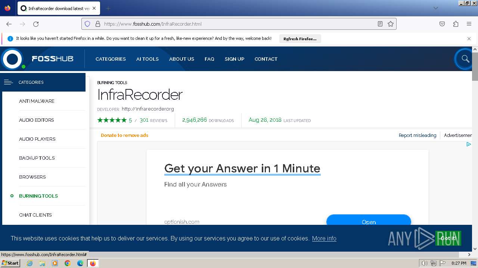478x268 pixels.
Task: Click the FossHub logo
Action: pos(37,59)
